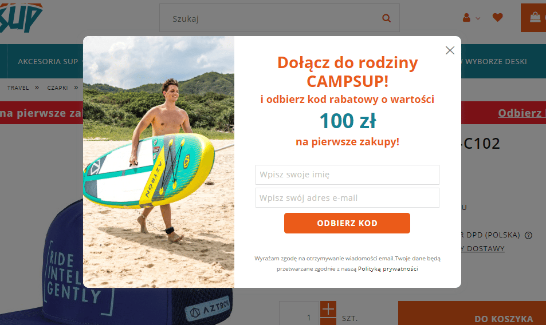This screenshot has width=546, height=325.
Task: Go to the Czapki breadcrumb
Action: point(58,88)
